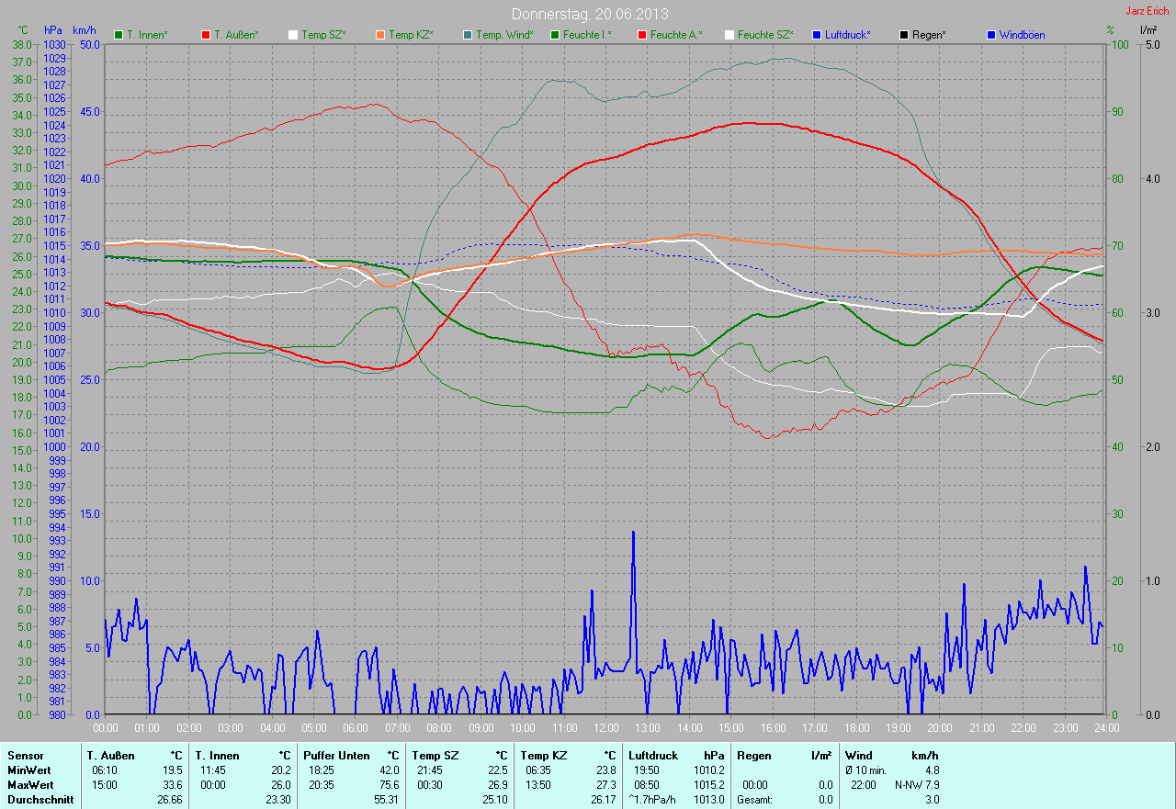Click the black Regen legend swatch

coord(904,35)
